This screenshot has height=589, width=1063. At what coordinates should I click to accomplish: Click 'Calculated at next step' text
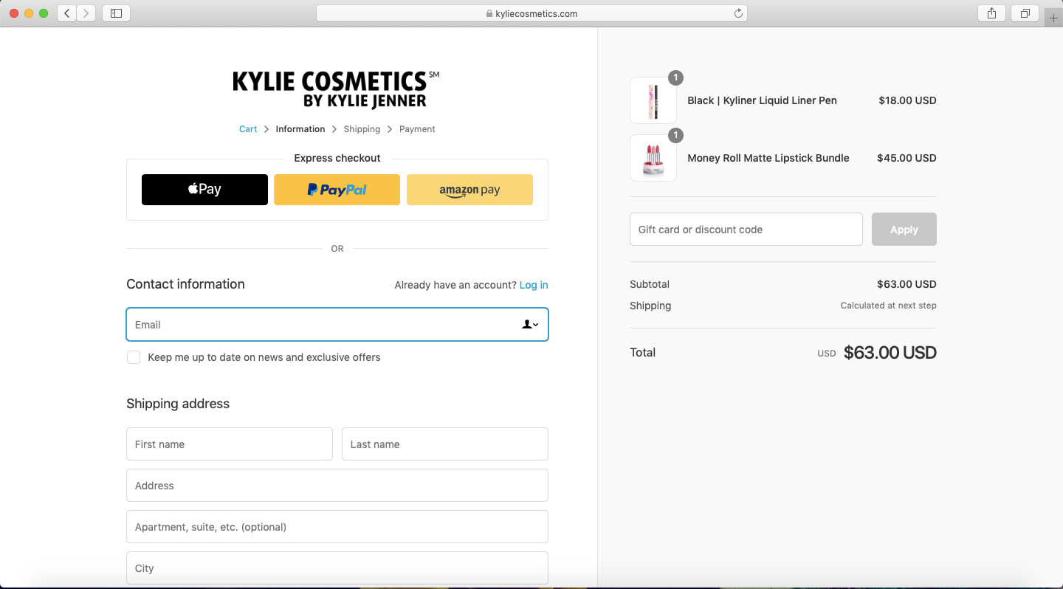tap(888, 306)
